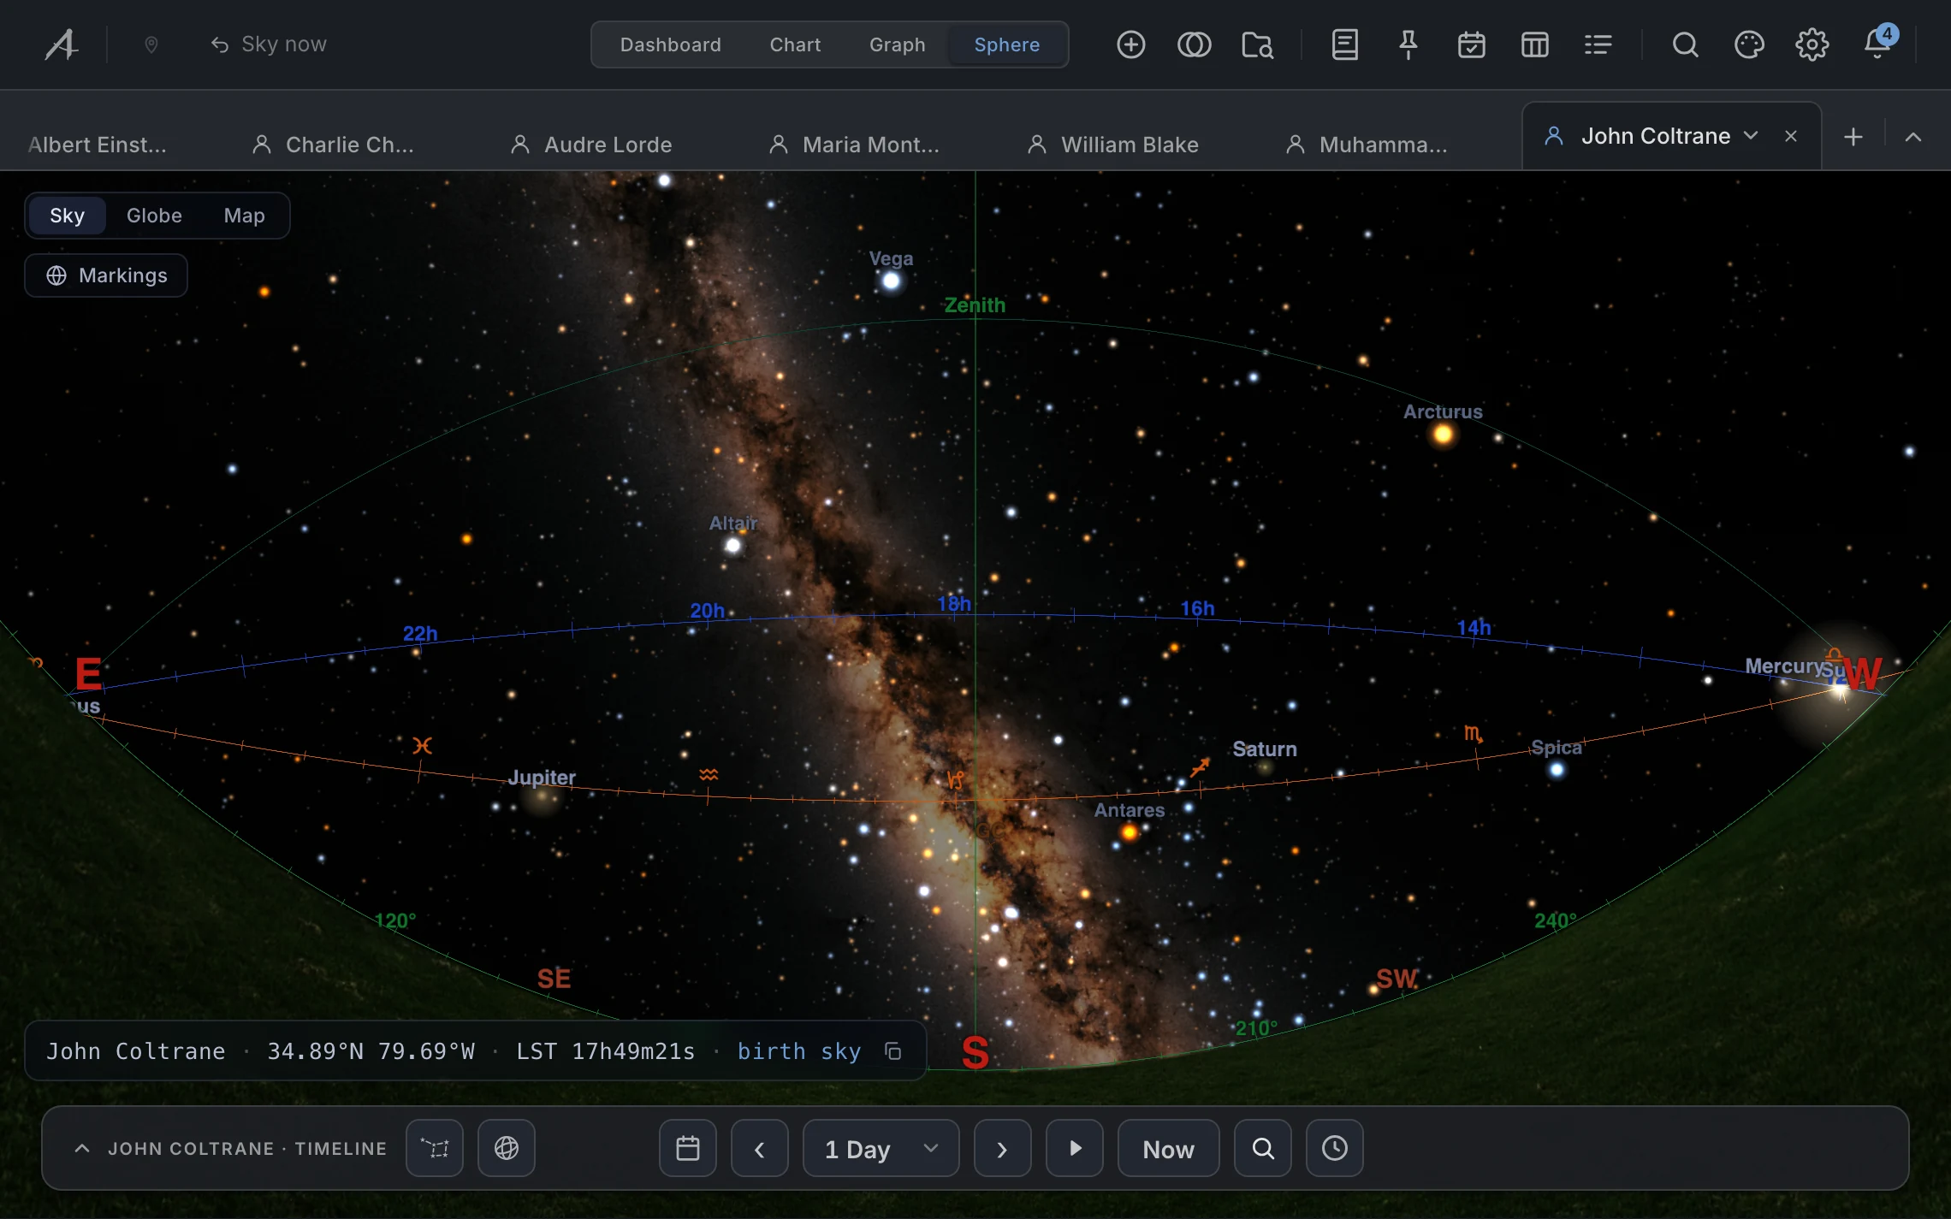Add a new profile tab
Image resolution: width=1951 pixels, height=1219 pixels.
coord(1853,137)
